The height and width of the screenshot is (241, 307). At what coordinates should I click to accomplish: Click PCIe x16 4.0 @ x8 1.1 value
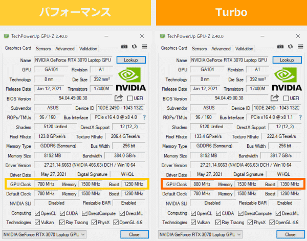tap(272, 117)
